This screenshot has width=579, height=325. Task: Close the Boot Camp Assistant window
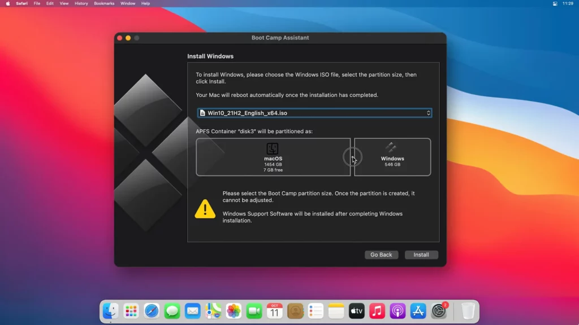[120, 38]
